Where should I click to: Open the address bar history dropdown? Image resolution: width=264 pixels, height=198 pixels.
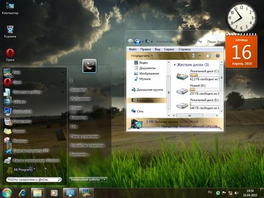pos(194,42)
